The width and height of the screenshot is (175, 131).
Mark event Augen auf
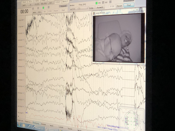tap(21, 121)
